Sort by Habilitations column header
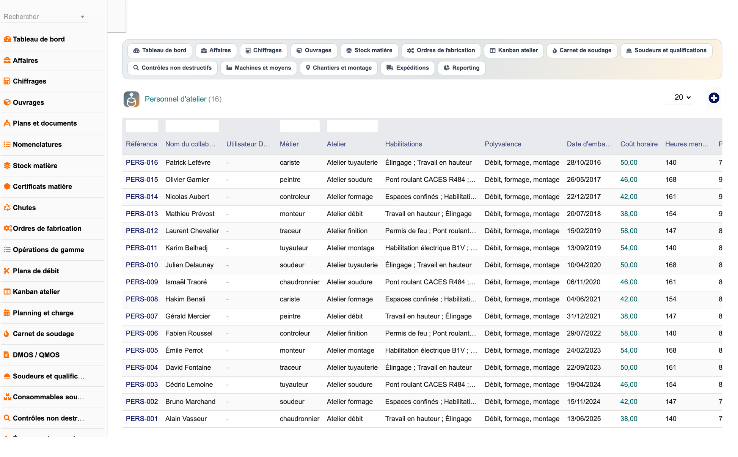Image resolution: width=738 pixels, height=457 pixels. 404,144
